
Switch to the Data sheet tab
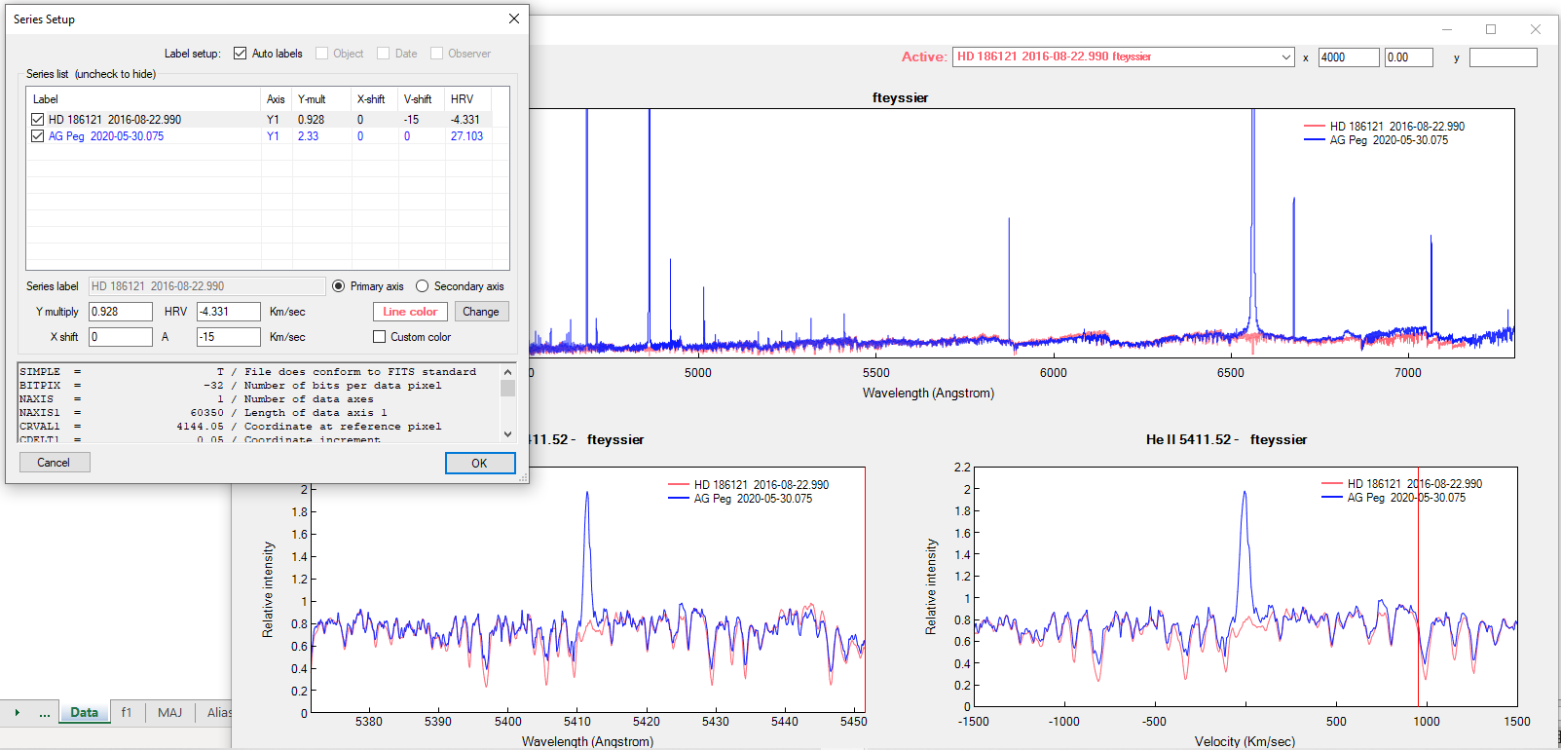(84, 713)
